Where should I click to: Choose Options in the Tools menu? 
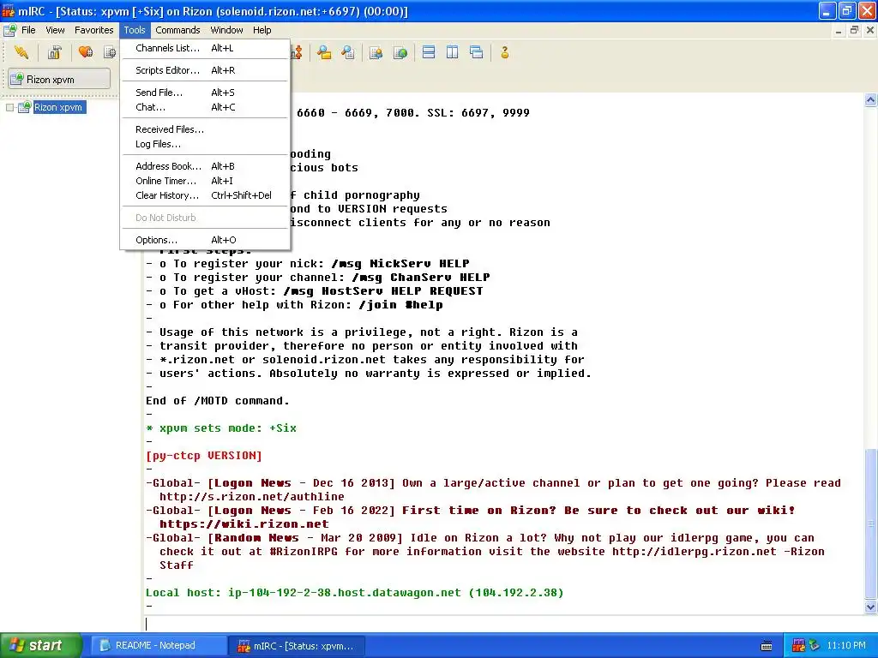(x=205, y=240)
